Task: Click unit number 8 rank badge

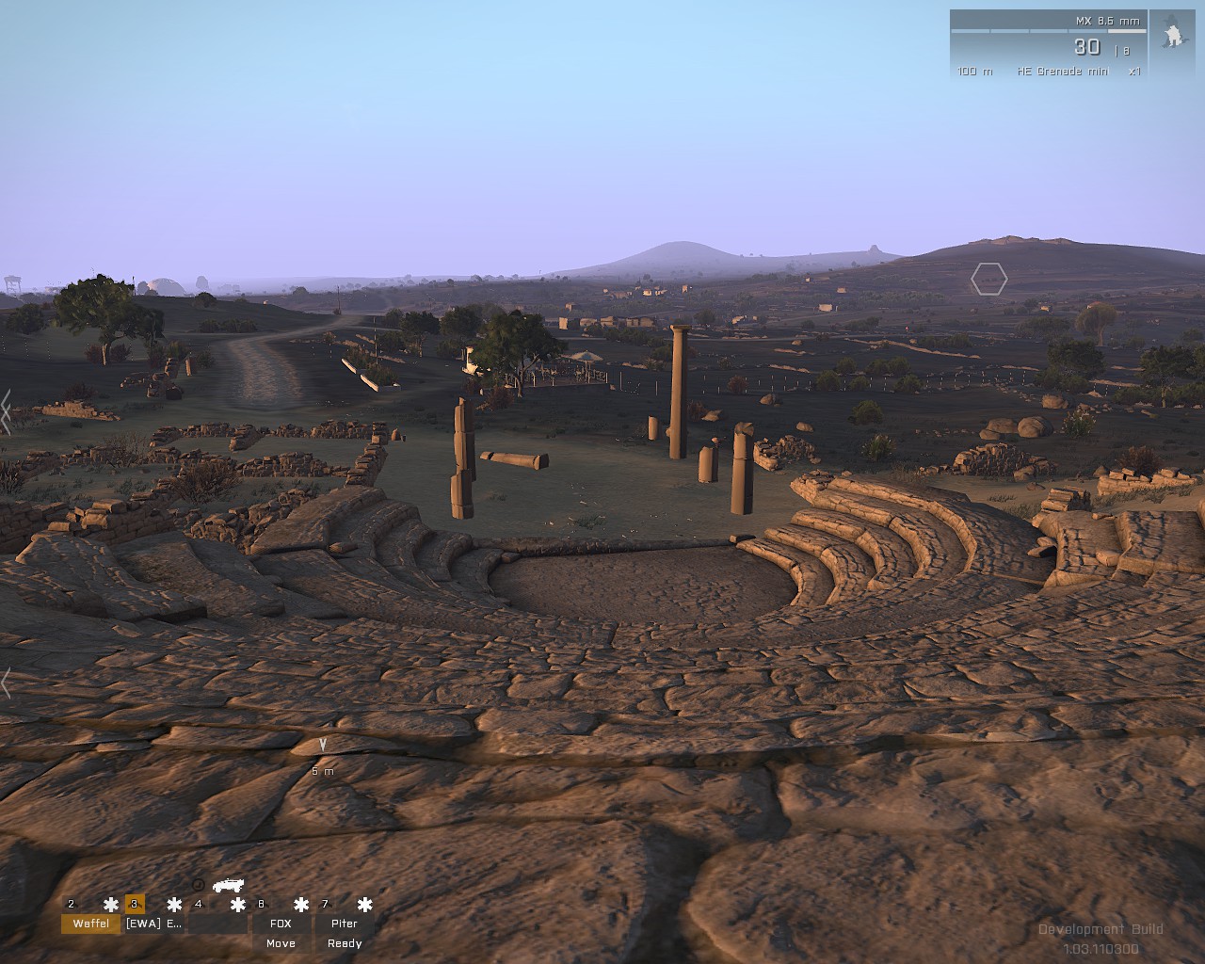Action: click(x=262, y=905)
